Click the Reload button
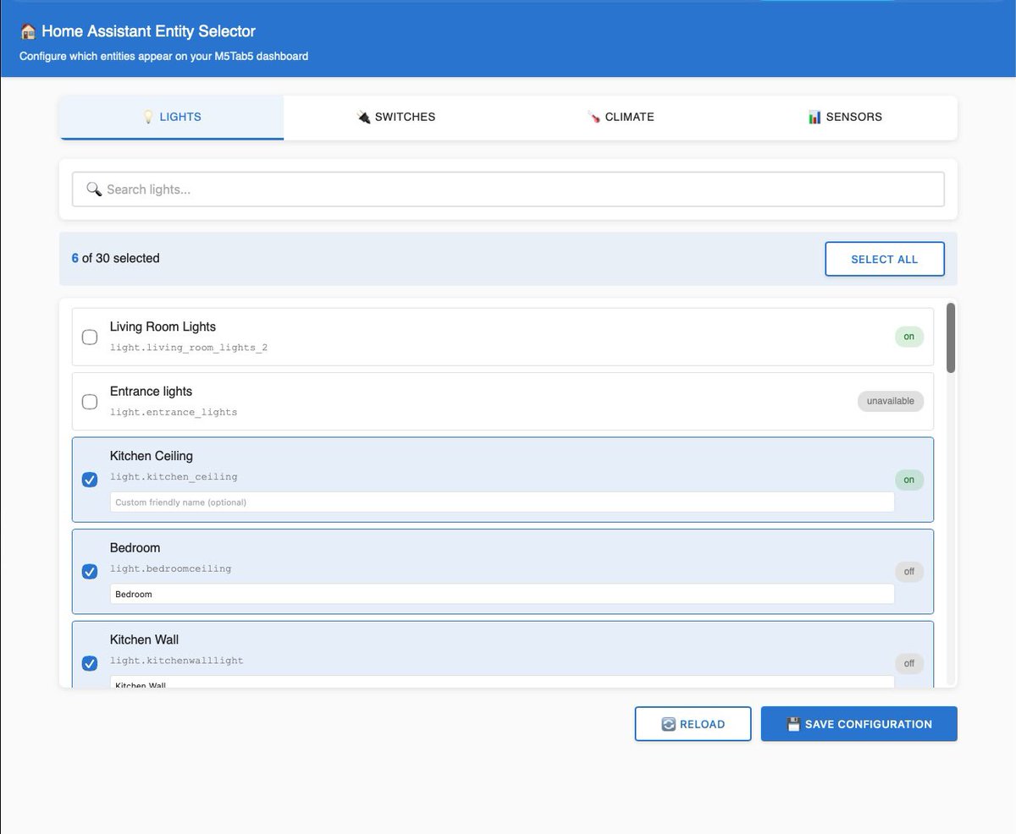This screenshot has height=834, width=1016. (x=693, y=724)
